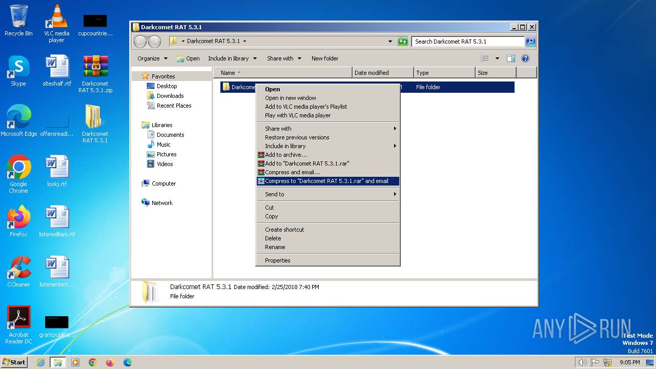Viewport: 656px width, 369px height.
Task: Choose Copy from the context menu
Action: [x=328, y=216]
